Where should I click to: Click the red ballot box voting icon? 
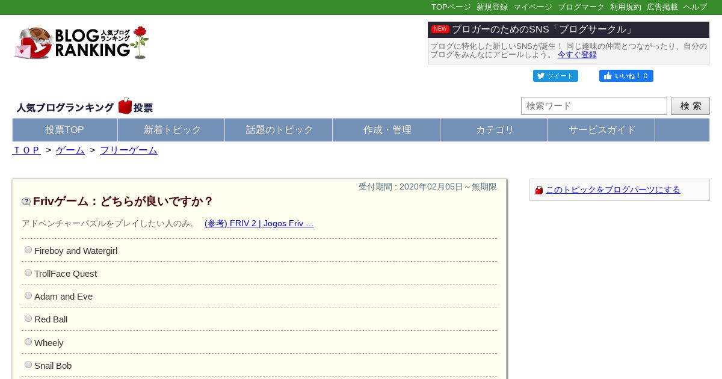pos(125,106)
